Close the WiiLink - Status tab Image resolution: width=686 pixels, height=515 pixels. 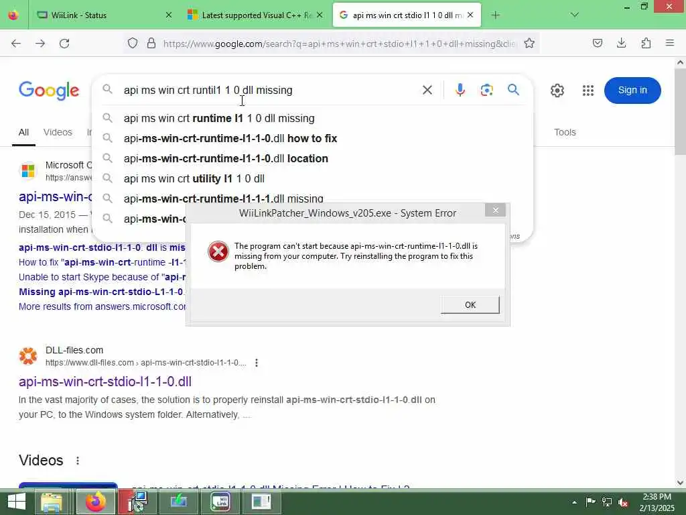point(168,15)
